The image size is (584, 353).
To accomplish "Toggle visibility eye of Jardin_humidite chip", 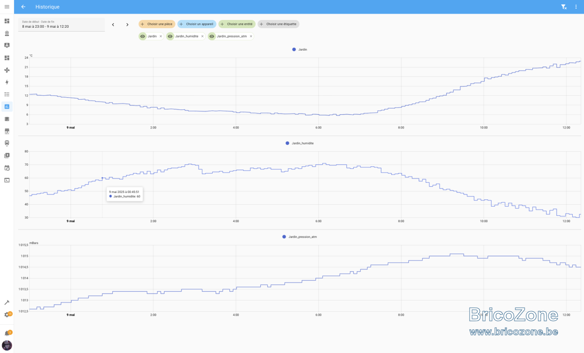I will coord(170,36).
